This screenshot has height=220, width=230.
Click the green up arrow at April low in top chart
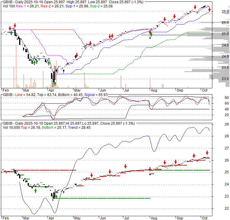tap(55, 84)
